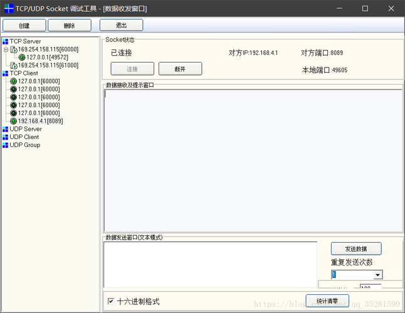
Task: Click status icon of first 127.0.0.1[60000] client
Action: click(x=13, y=81)
